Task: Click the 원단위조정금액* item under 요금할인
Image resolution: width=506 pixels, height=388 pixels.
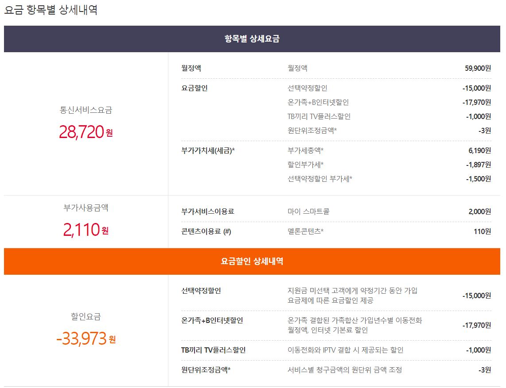Action: pyautogui.click(x=312, y=131)
